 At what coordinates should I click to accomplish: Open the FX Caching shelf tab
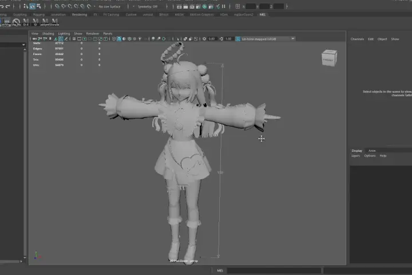111,14
